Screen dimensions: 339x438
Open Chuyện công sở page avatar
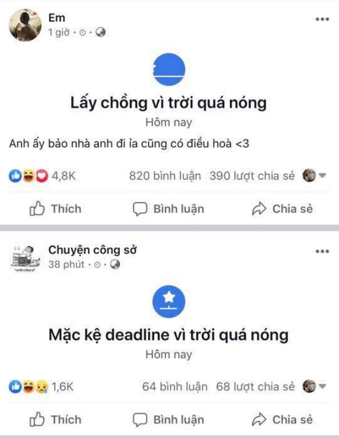pos(25,257)
